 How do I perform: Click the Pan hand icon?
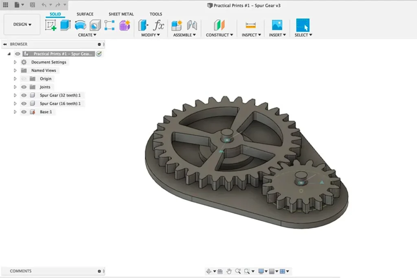coord(229,271)
